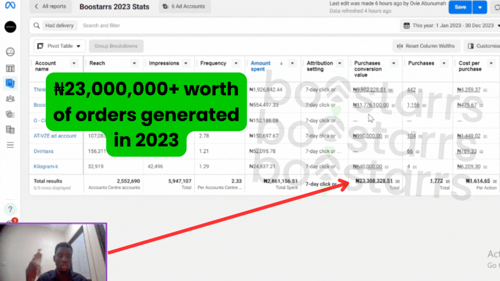500x281 pixels.
Task: Click the total reach 2,552,690
Action: click(128, 181)
